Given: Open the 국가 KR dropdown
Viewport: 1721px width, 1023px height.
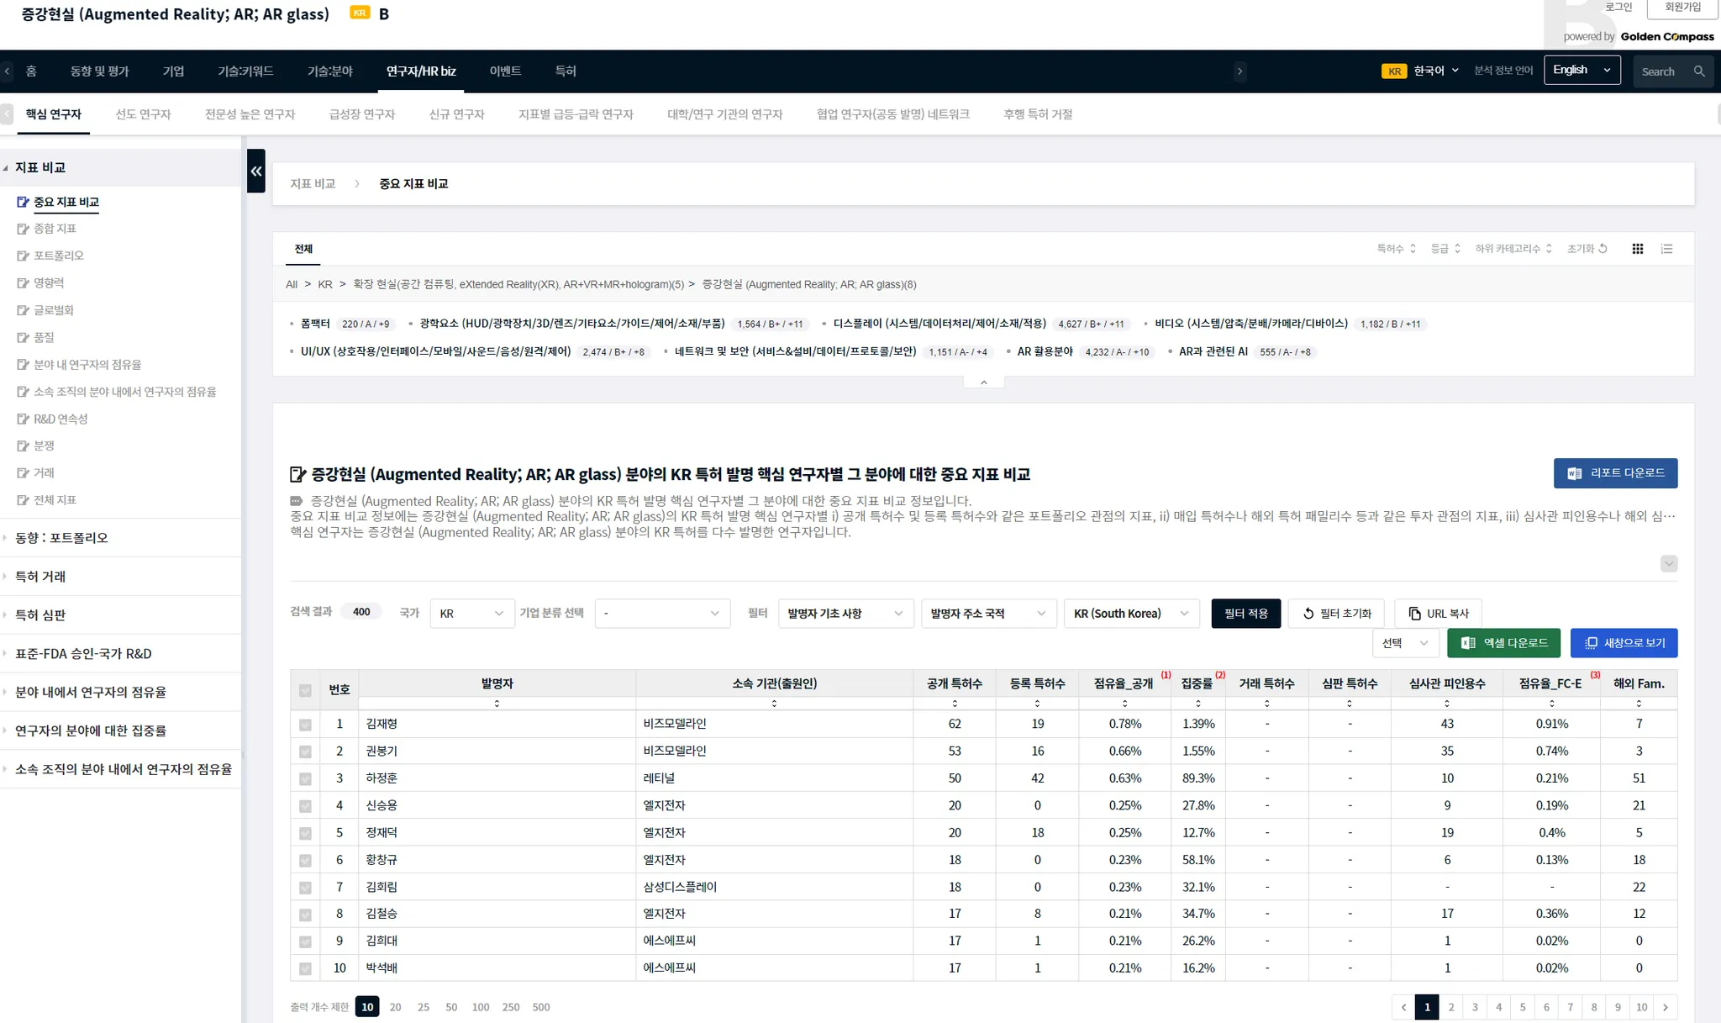Looking at the screenshot, I should coord(471,614).
